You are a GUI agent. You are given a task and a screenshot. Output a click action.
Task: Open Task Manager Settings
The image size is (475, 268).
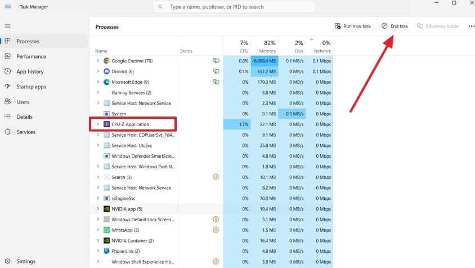tap(44, 261)
